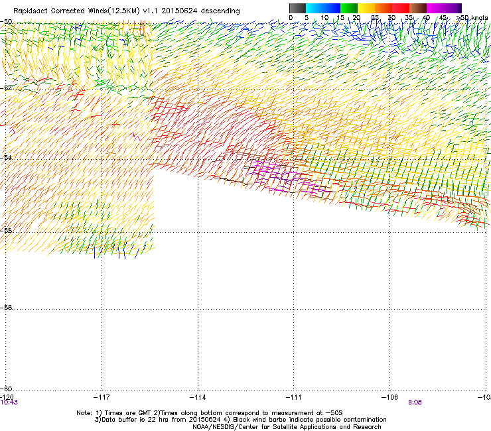
Task: Click the -120 longitude axis label
Action: click(7, 397)
